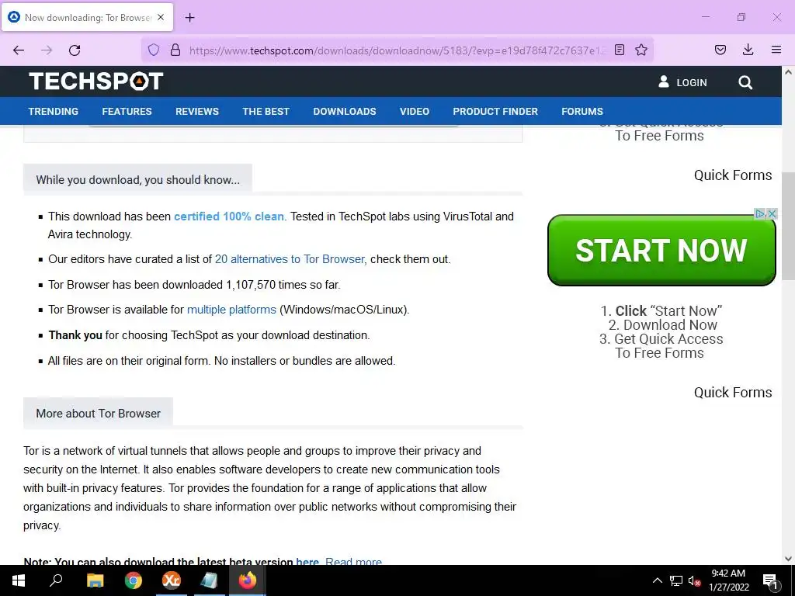
Task: Open the 9:42 AM clock calendar
Action: tap(728, 580)
